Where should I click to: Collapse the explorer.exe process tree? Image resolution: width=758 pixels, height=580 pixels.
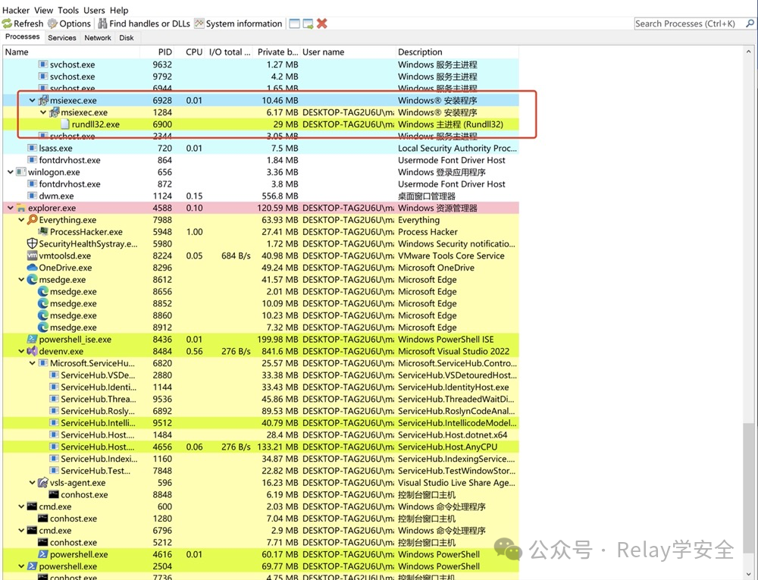point(10,208)
